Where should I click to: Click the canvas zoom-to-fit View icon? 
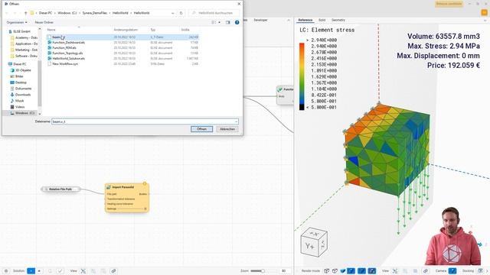pos(83,271)
